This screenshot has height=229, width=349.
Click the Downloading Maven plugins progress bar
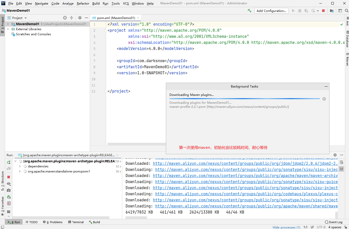click(245, 99)
